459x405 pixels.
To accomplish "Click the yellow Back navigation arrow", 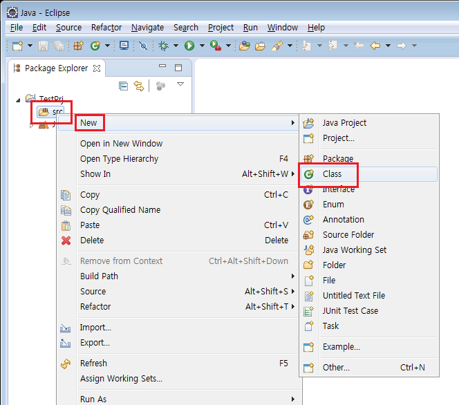I will [375, 46].
